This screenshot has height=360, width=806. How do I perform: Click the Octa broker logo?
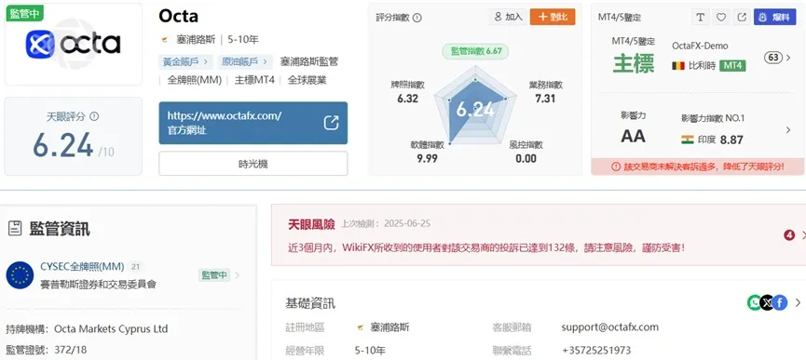click(x=73, y=44)
